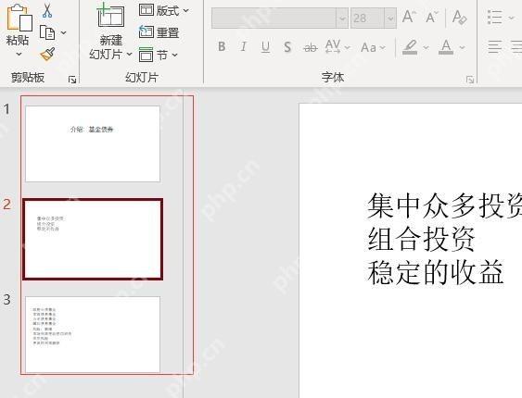
Task: Click the change case Aa icon
Action: [x=368, y=48]
